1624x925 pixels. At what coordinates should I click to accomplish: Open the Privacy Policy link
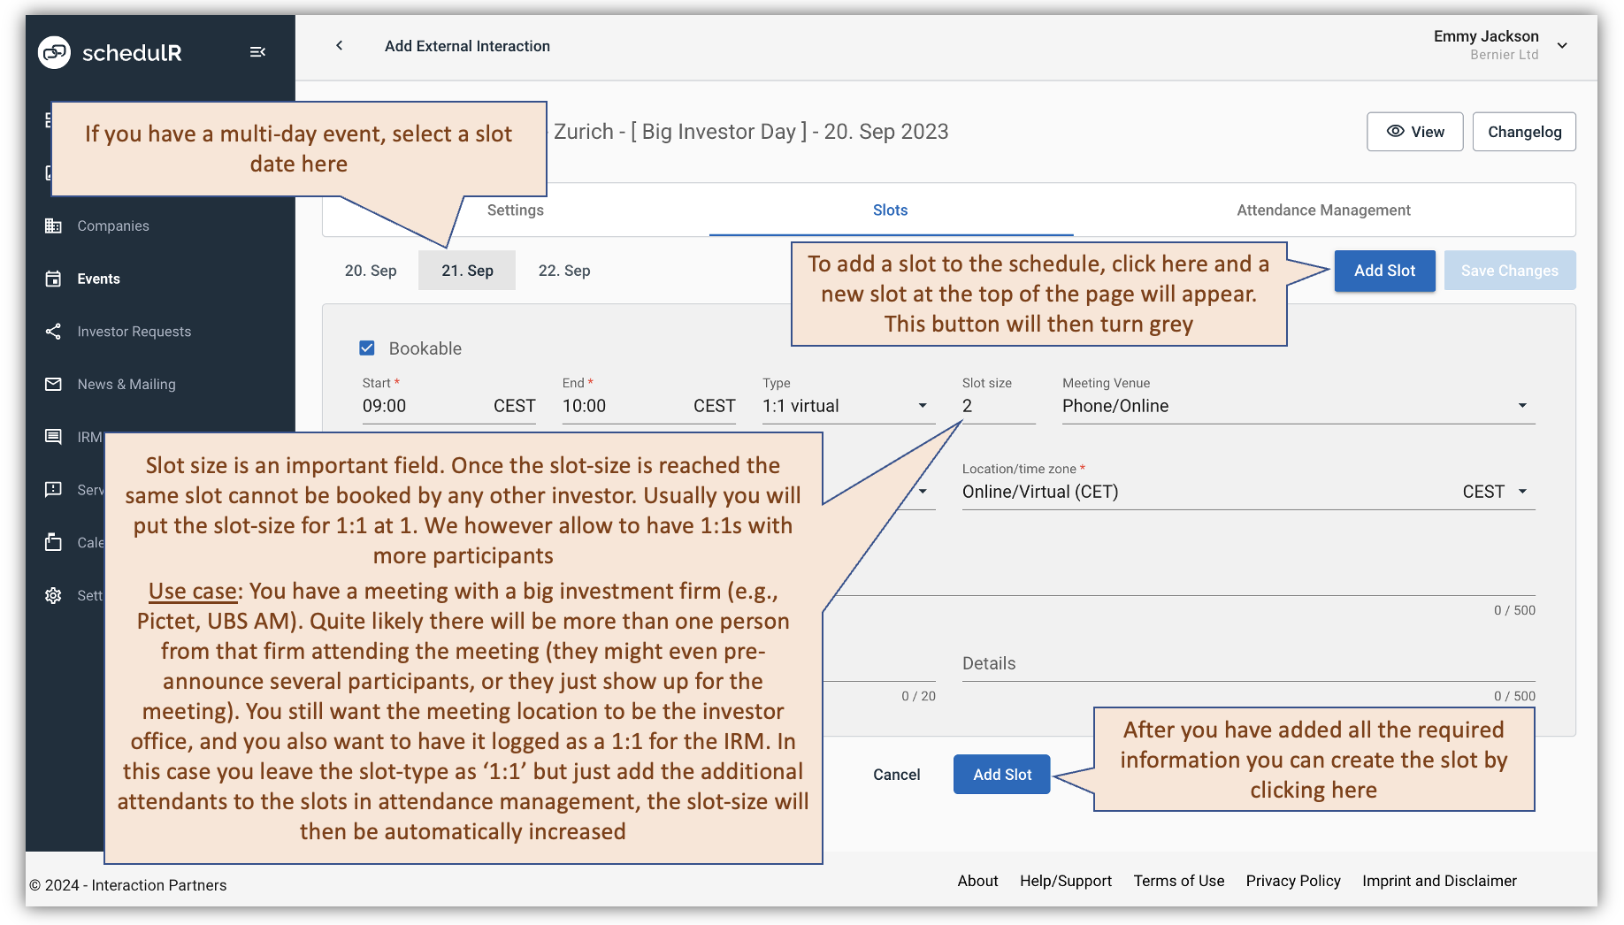pos(1293,881)
